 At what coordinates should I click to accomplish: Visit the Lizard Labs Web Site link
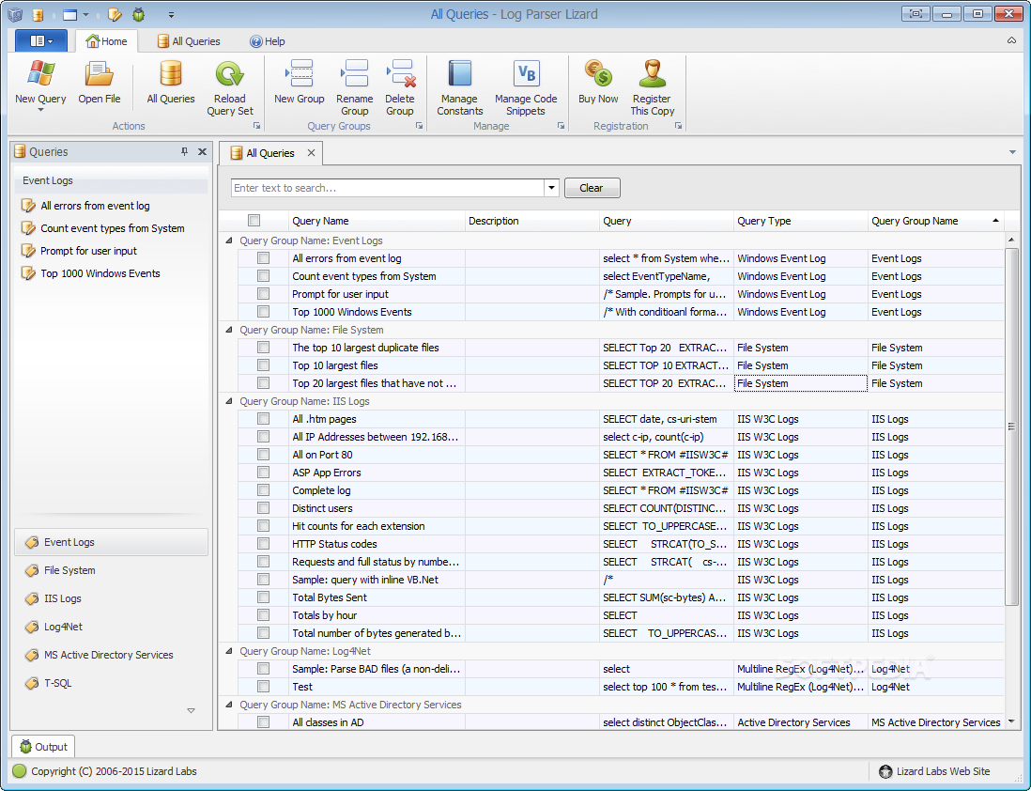point(934,771)
